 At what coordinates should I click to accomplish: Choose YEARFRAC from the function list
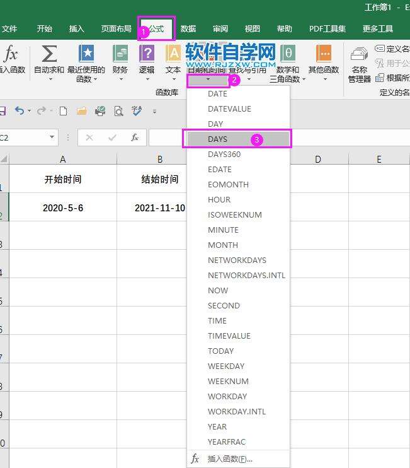(238, 442)
